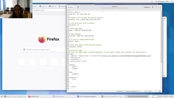Click the Firefox logo on new tab page
The width and height of the screenshot is (174, 98).
pyautogui.click(x=42, y=39)
